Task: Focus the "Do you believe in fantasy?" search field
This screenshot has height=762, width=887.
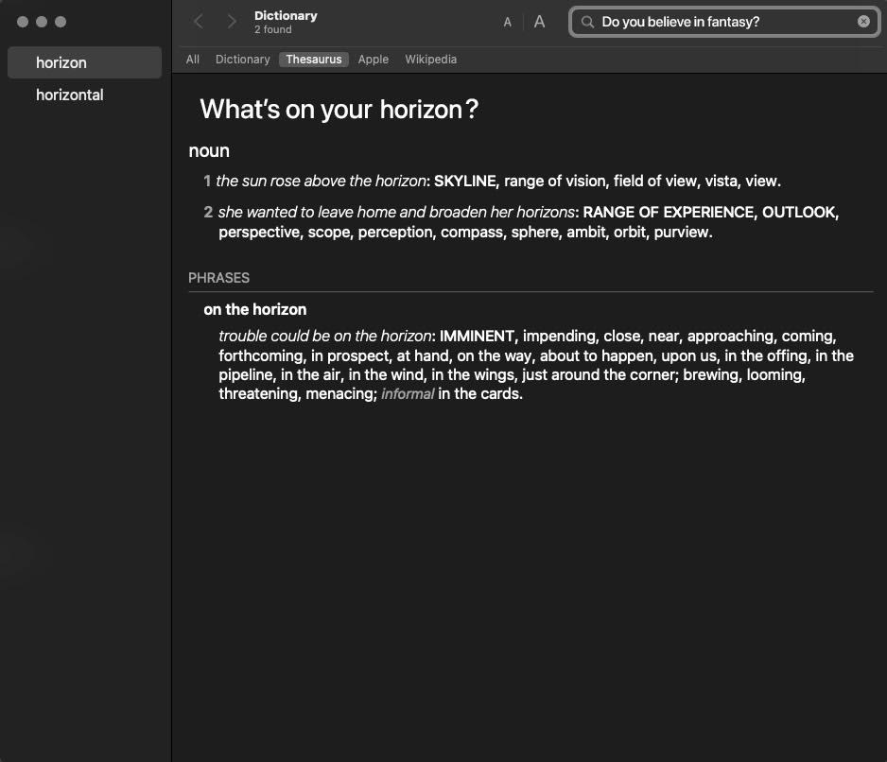Action: point(719,22)
